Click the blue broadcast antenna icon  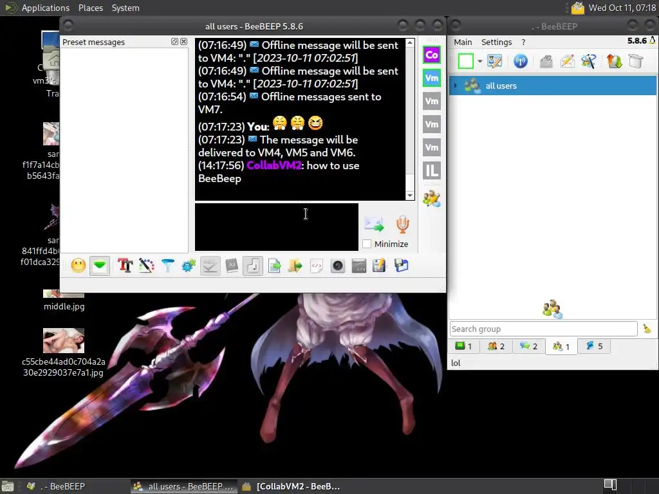point(520,61)
